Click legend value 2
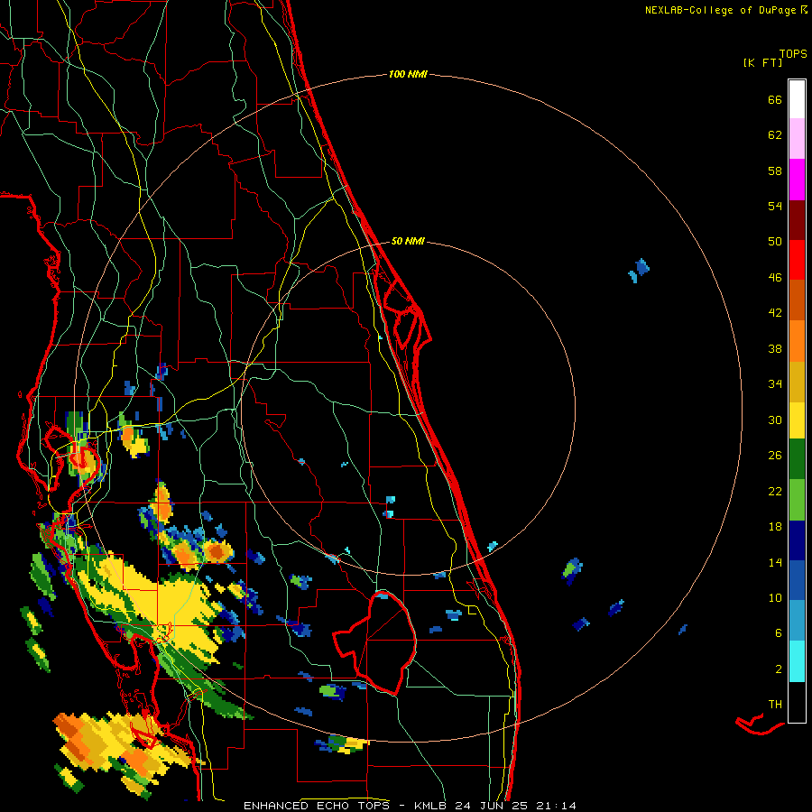This screenshot has height=812, width=812. coord(779,669)
